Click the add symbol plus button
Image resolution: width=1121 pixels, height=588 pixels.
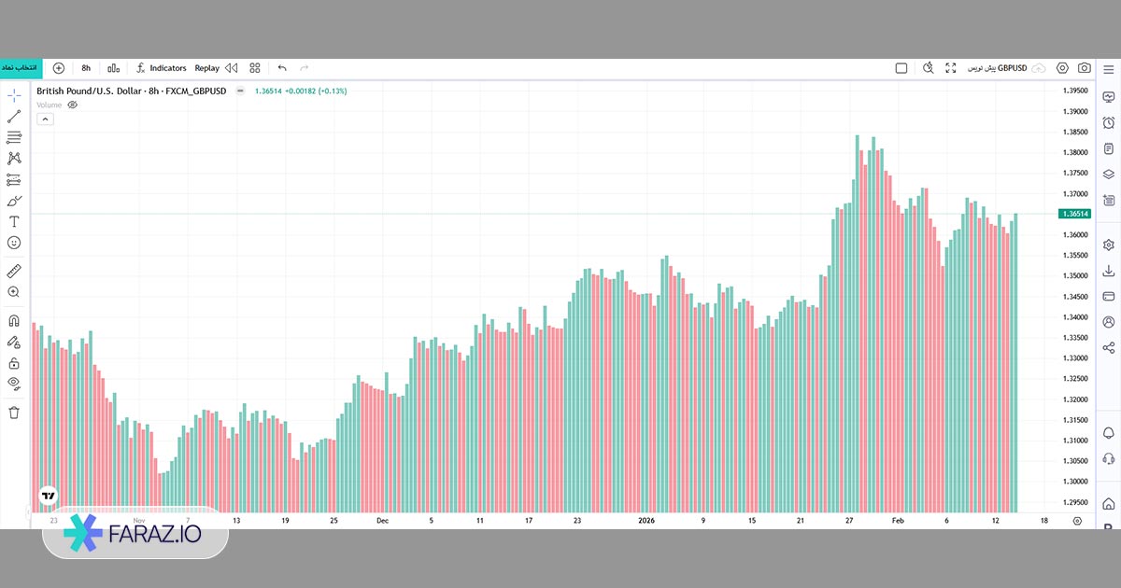59,68
